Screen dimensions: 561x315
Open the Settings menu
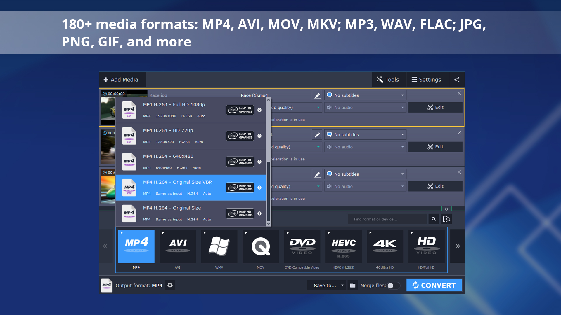(x=427, y=79)
